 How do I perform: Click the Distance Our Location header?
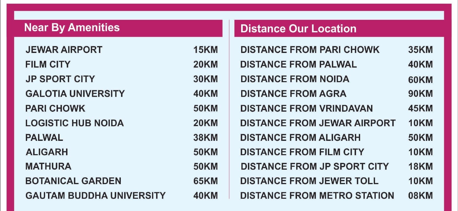298,29
